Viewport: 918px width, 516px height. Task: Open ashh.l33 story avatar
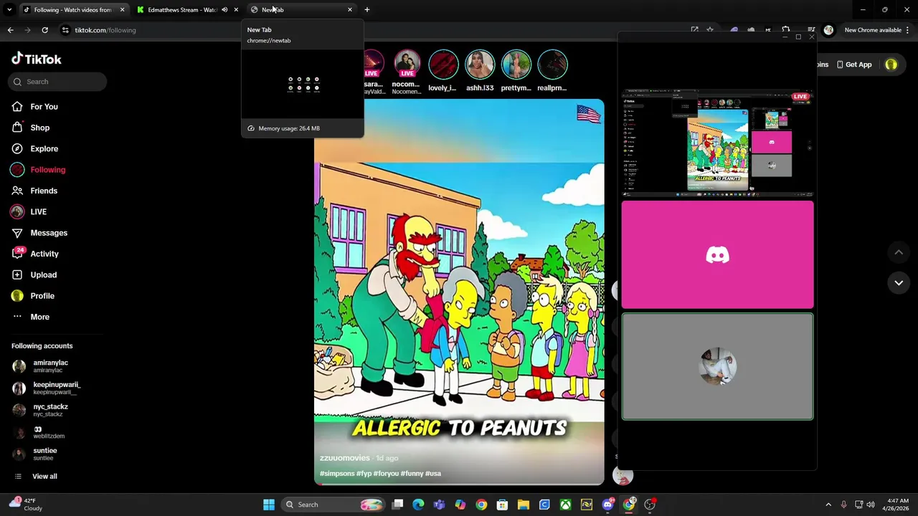point(479,65)
